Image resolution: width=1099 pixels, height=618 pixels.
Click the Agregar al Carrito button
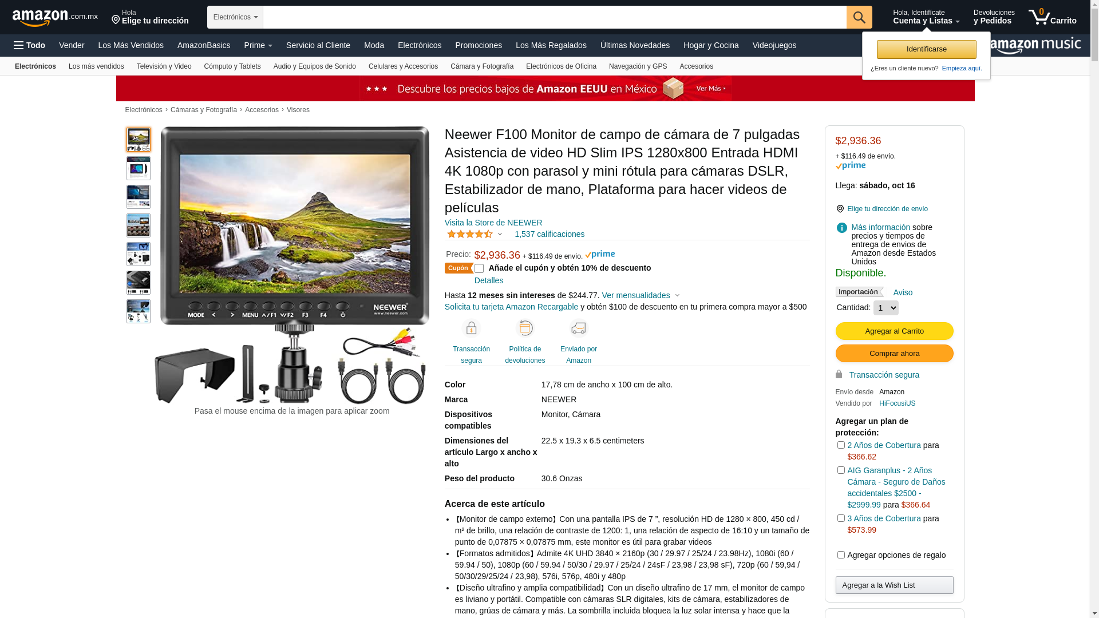click(x=894, y=331)
